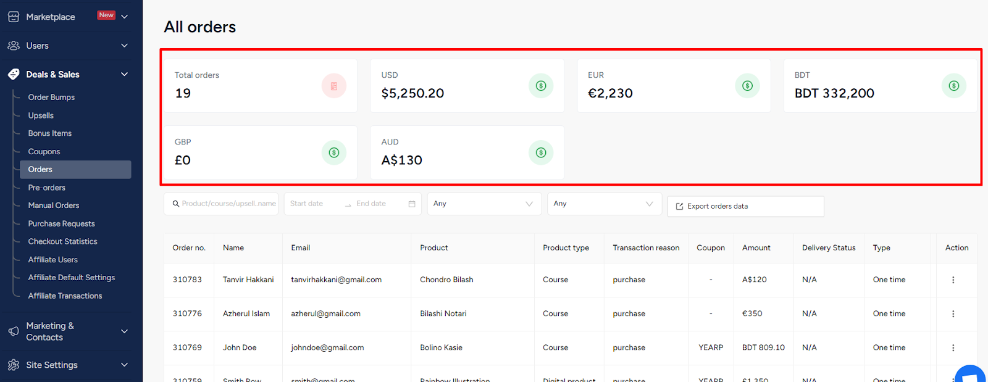This screenshot has width=988, height=382.
Task: Click the New badge beside Marketplace
Action: [x=106, y=15]
